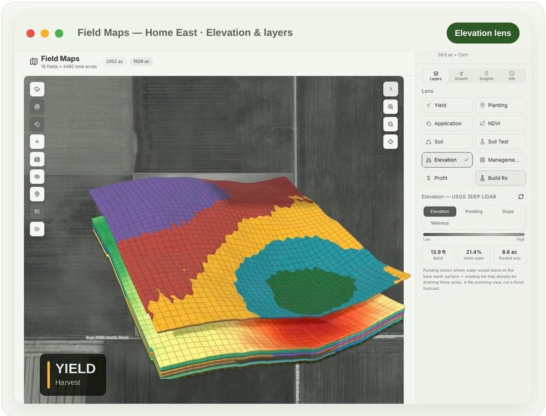Select the Soil Test lens
The height and width of the screenshot is (416, 546).
tap(500, 141)
